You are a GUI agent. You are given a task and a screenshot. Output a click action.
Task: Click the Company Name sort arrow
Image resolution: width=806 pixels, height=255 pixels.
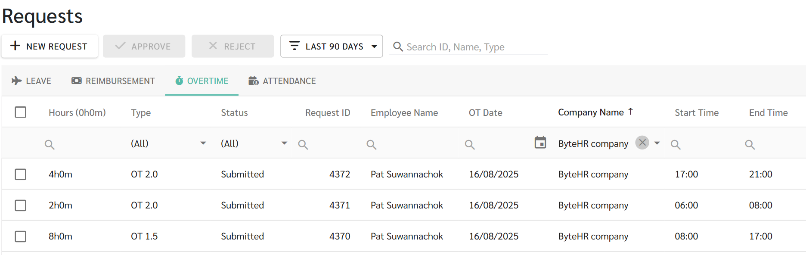click(x=630, y=112)
